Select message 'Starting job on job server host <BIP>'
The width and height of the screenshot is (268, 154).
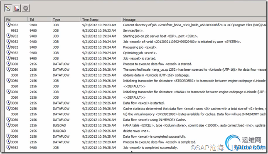pos(160,36)
